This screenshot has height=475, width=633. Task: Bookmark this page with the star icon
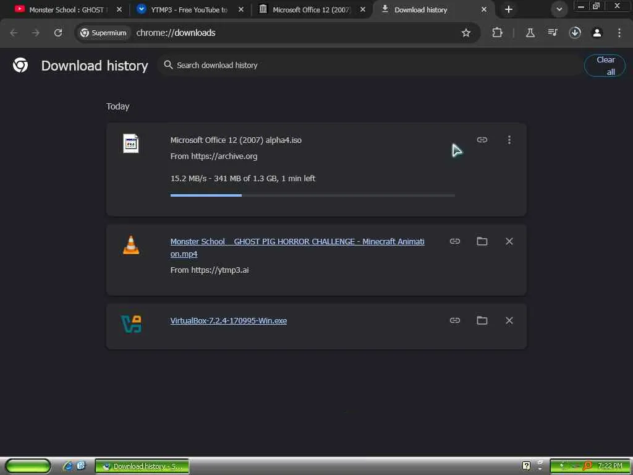pos(466,33)
